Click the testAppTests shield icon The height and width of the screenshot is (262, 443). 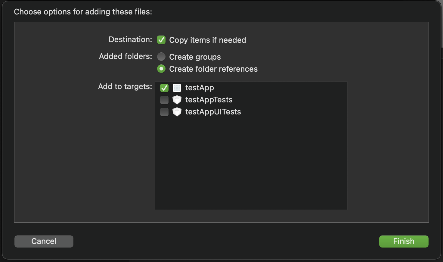tap(177, 100)
